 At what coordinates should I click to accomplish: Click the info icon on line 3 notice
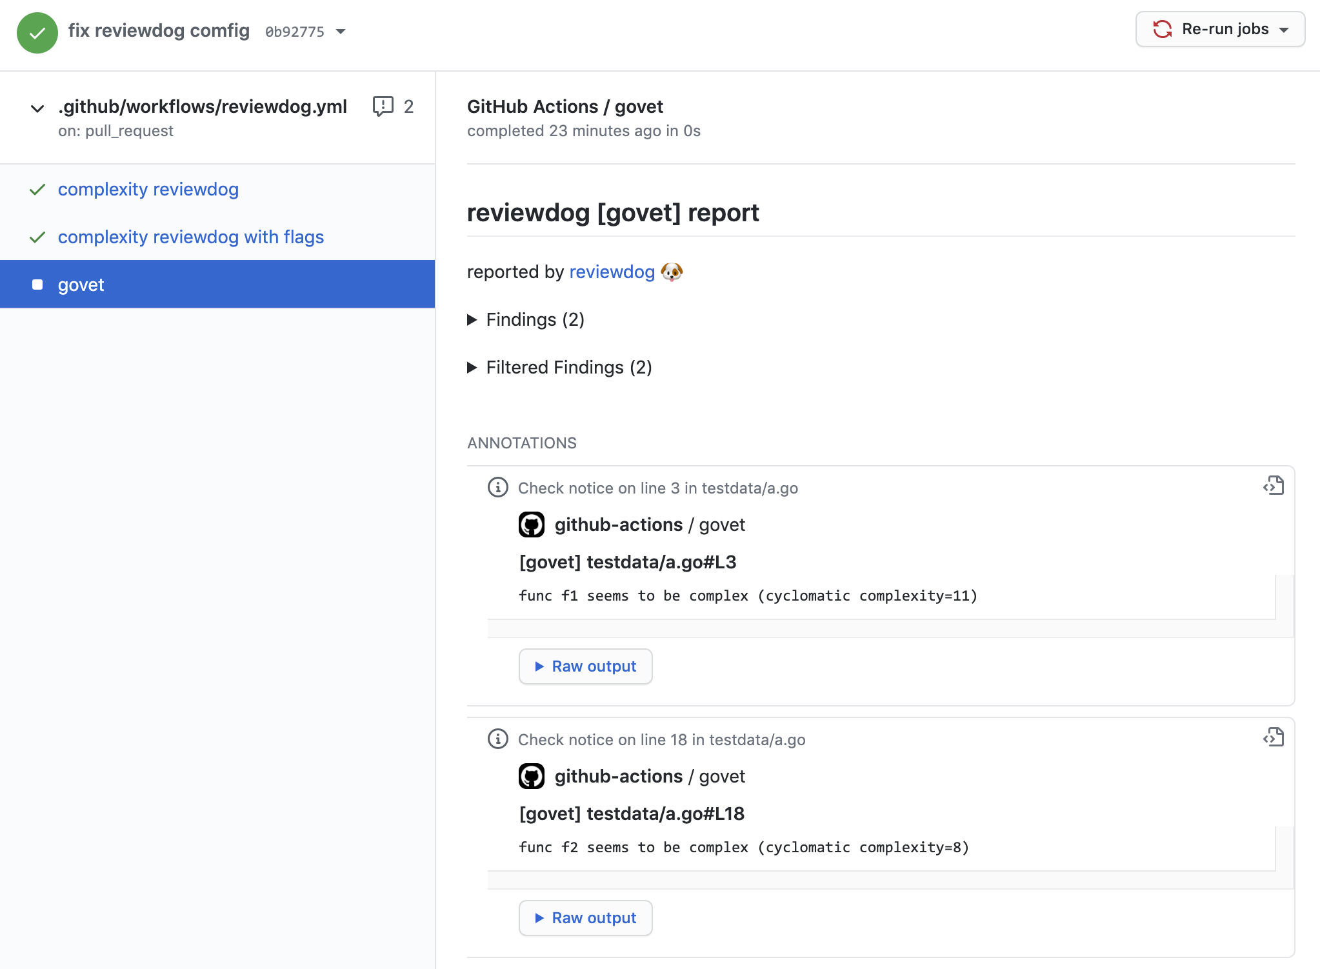coord(497,488)
